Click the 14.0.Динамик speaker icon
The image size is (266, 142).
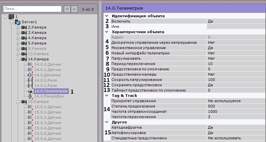click(x=30, y=75)
